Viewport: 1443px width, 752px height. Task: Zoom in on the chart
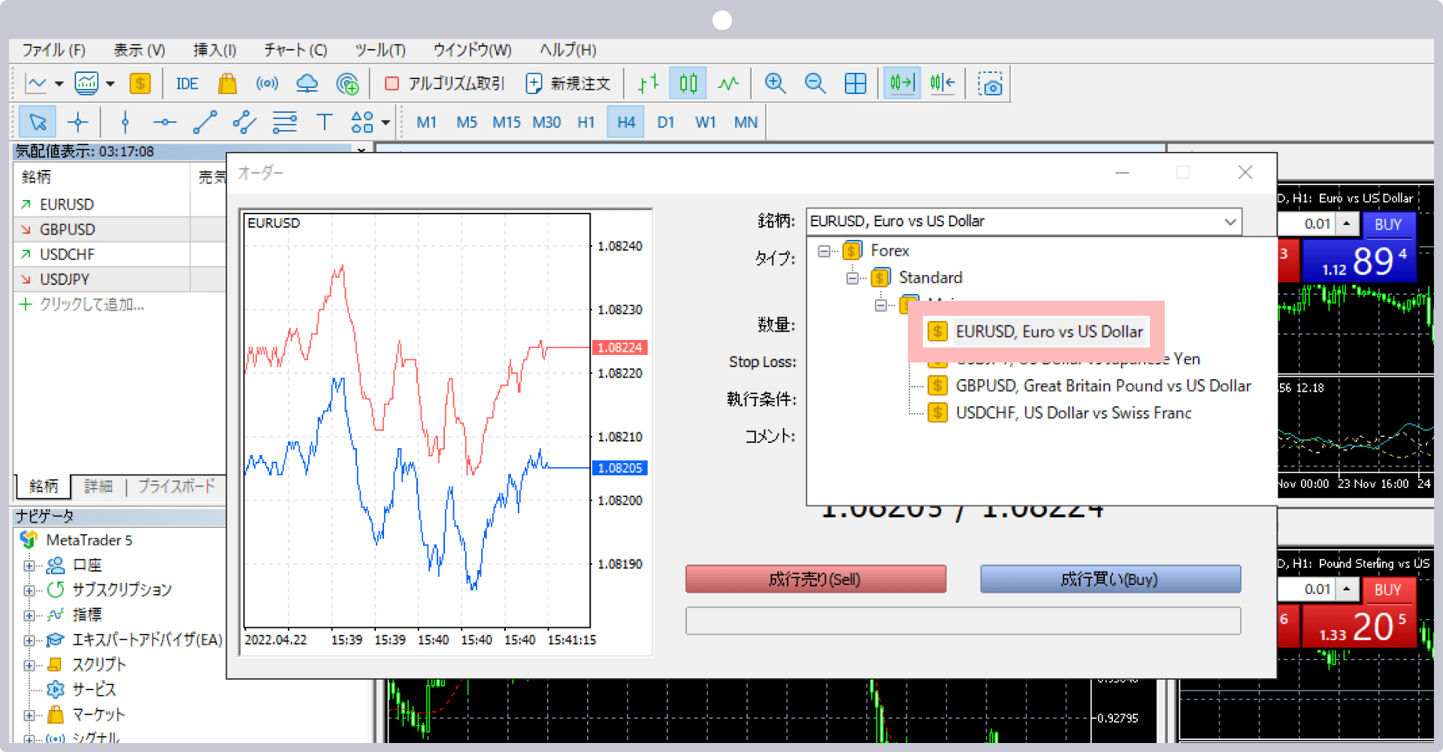pyautogui.click(x=775, y=83)
